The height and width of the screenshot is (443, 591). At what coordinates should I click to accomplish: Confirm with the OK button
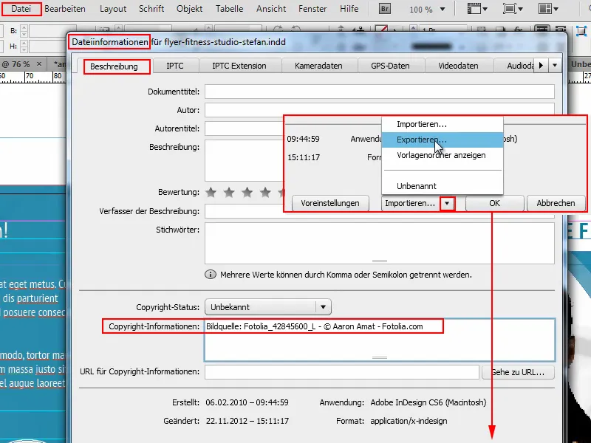(494, 204)
